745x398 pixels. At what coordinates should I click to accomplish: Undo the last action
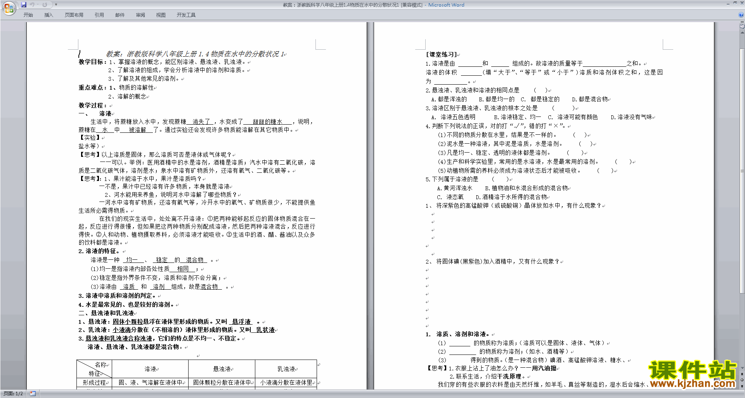pos(32,5)
